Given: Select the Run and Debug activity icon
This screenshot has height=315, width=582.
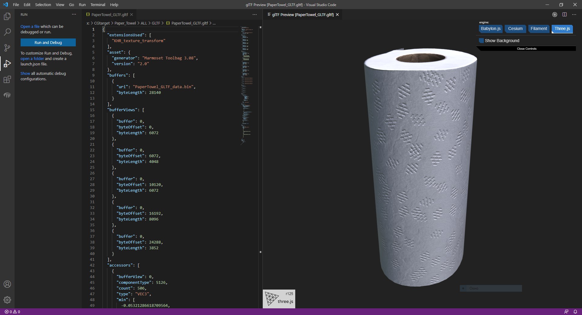Looking at the screenshot, I should pos(7,64).
